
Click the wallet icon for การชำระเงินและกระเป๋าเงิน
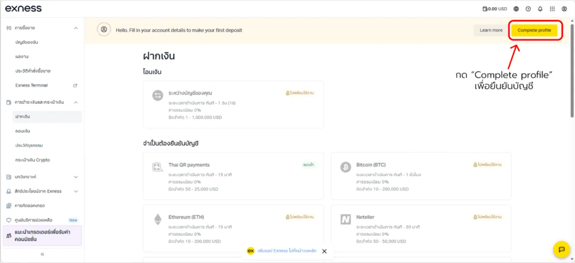click(x=9, y=102)
